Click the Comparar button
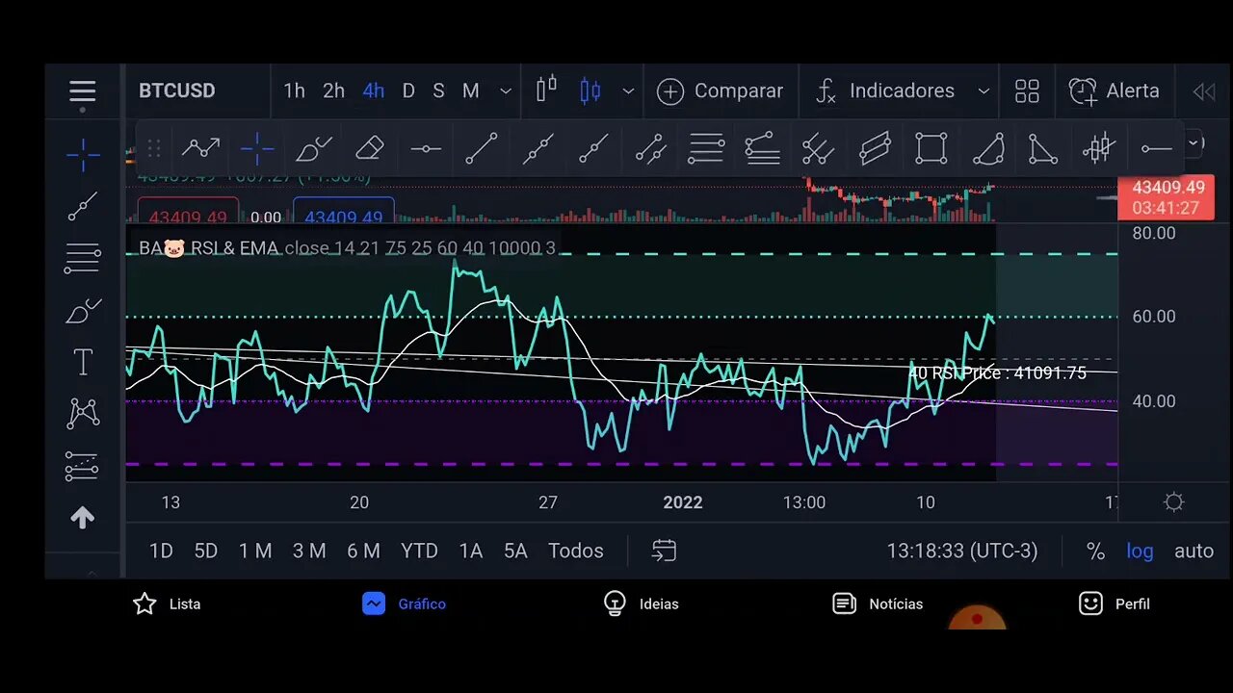Viewport: 1233px width, 693px height. [720, 91]
